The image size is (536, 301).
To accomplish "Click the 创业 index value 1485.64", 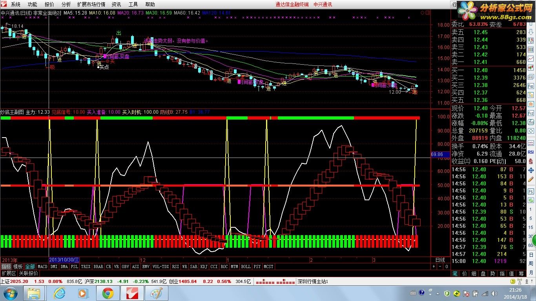I will pos(188,281).
